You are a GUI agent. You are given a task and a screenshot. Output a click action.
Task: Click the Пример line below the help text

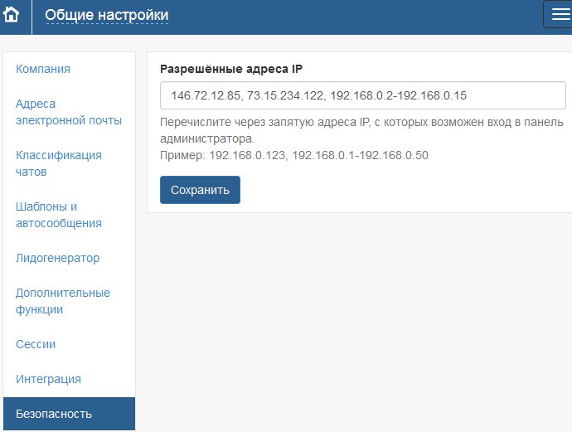point(293,155)
